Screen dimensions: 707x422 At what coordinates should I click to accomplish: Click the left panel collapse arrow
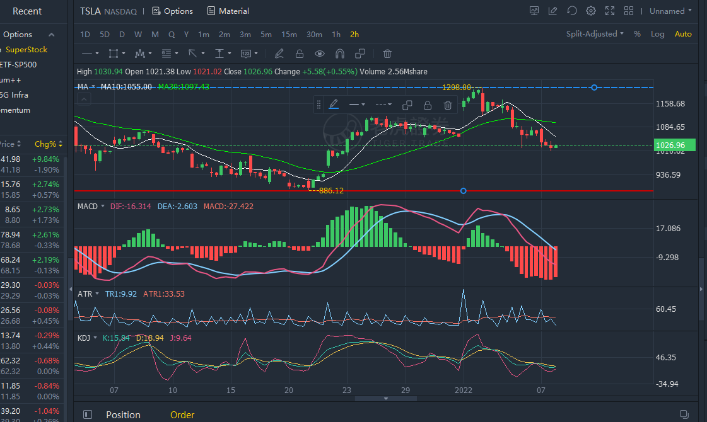pyautogui.click(x=71, y=289)
